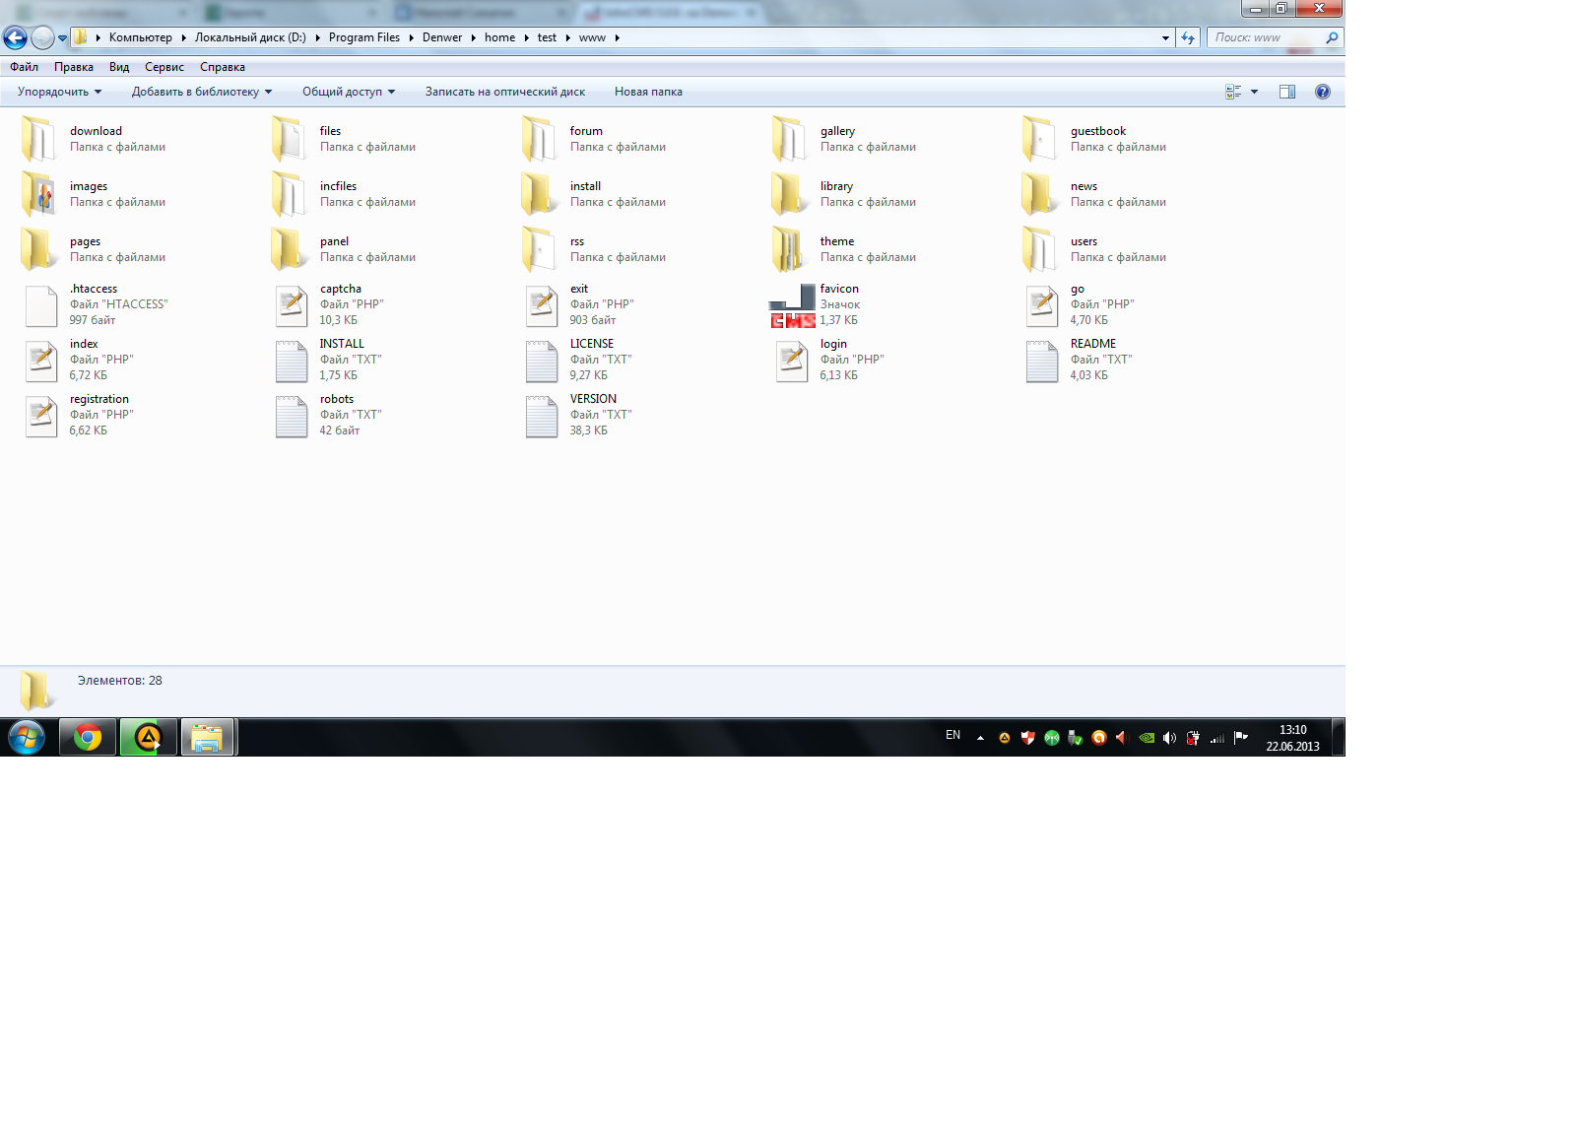
Task: Open the Файл menu
Action: (25, 67)
